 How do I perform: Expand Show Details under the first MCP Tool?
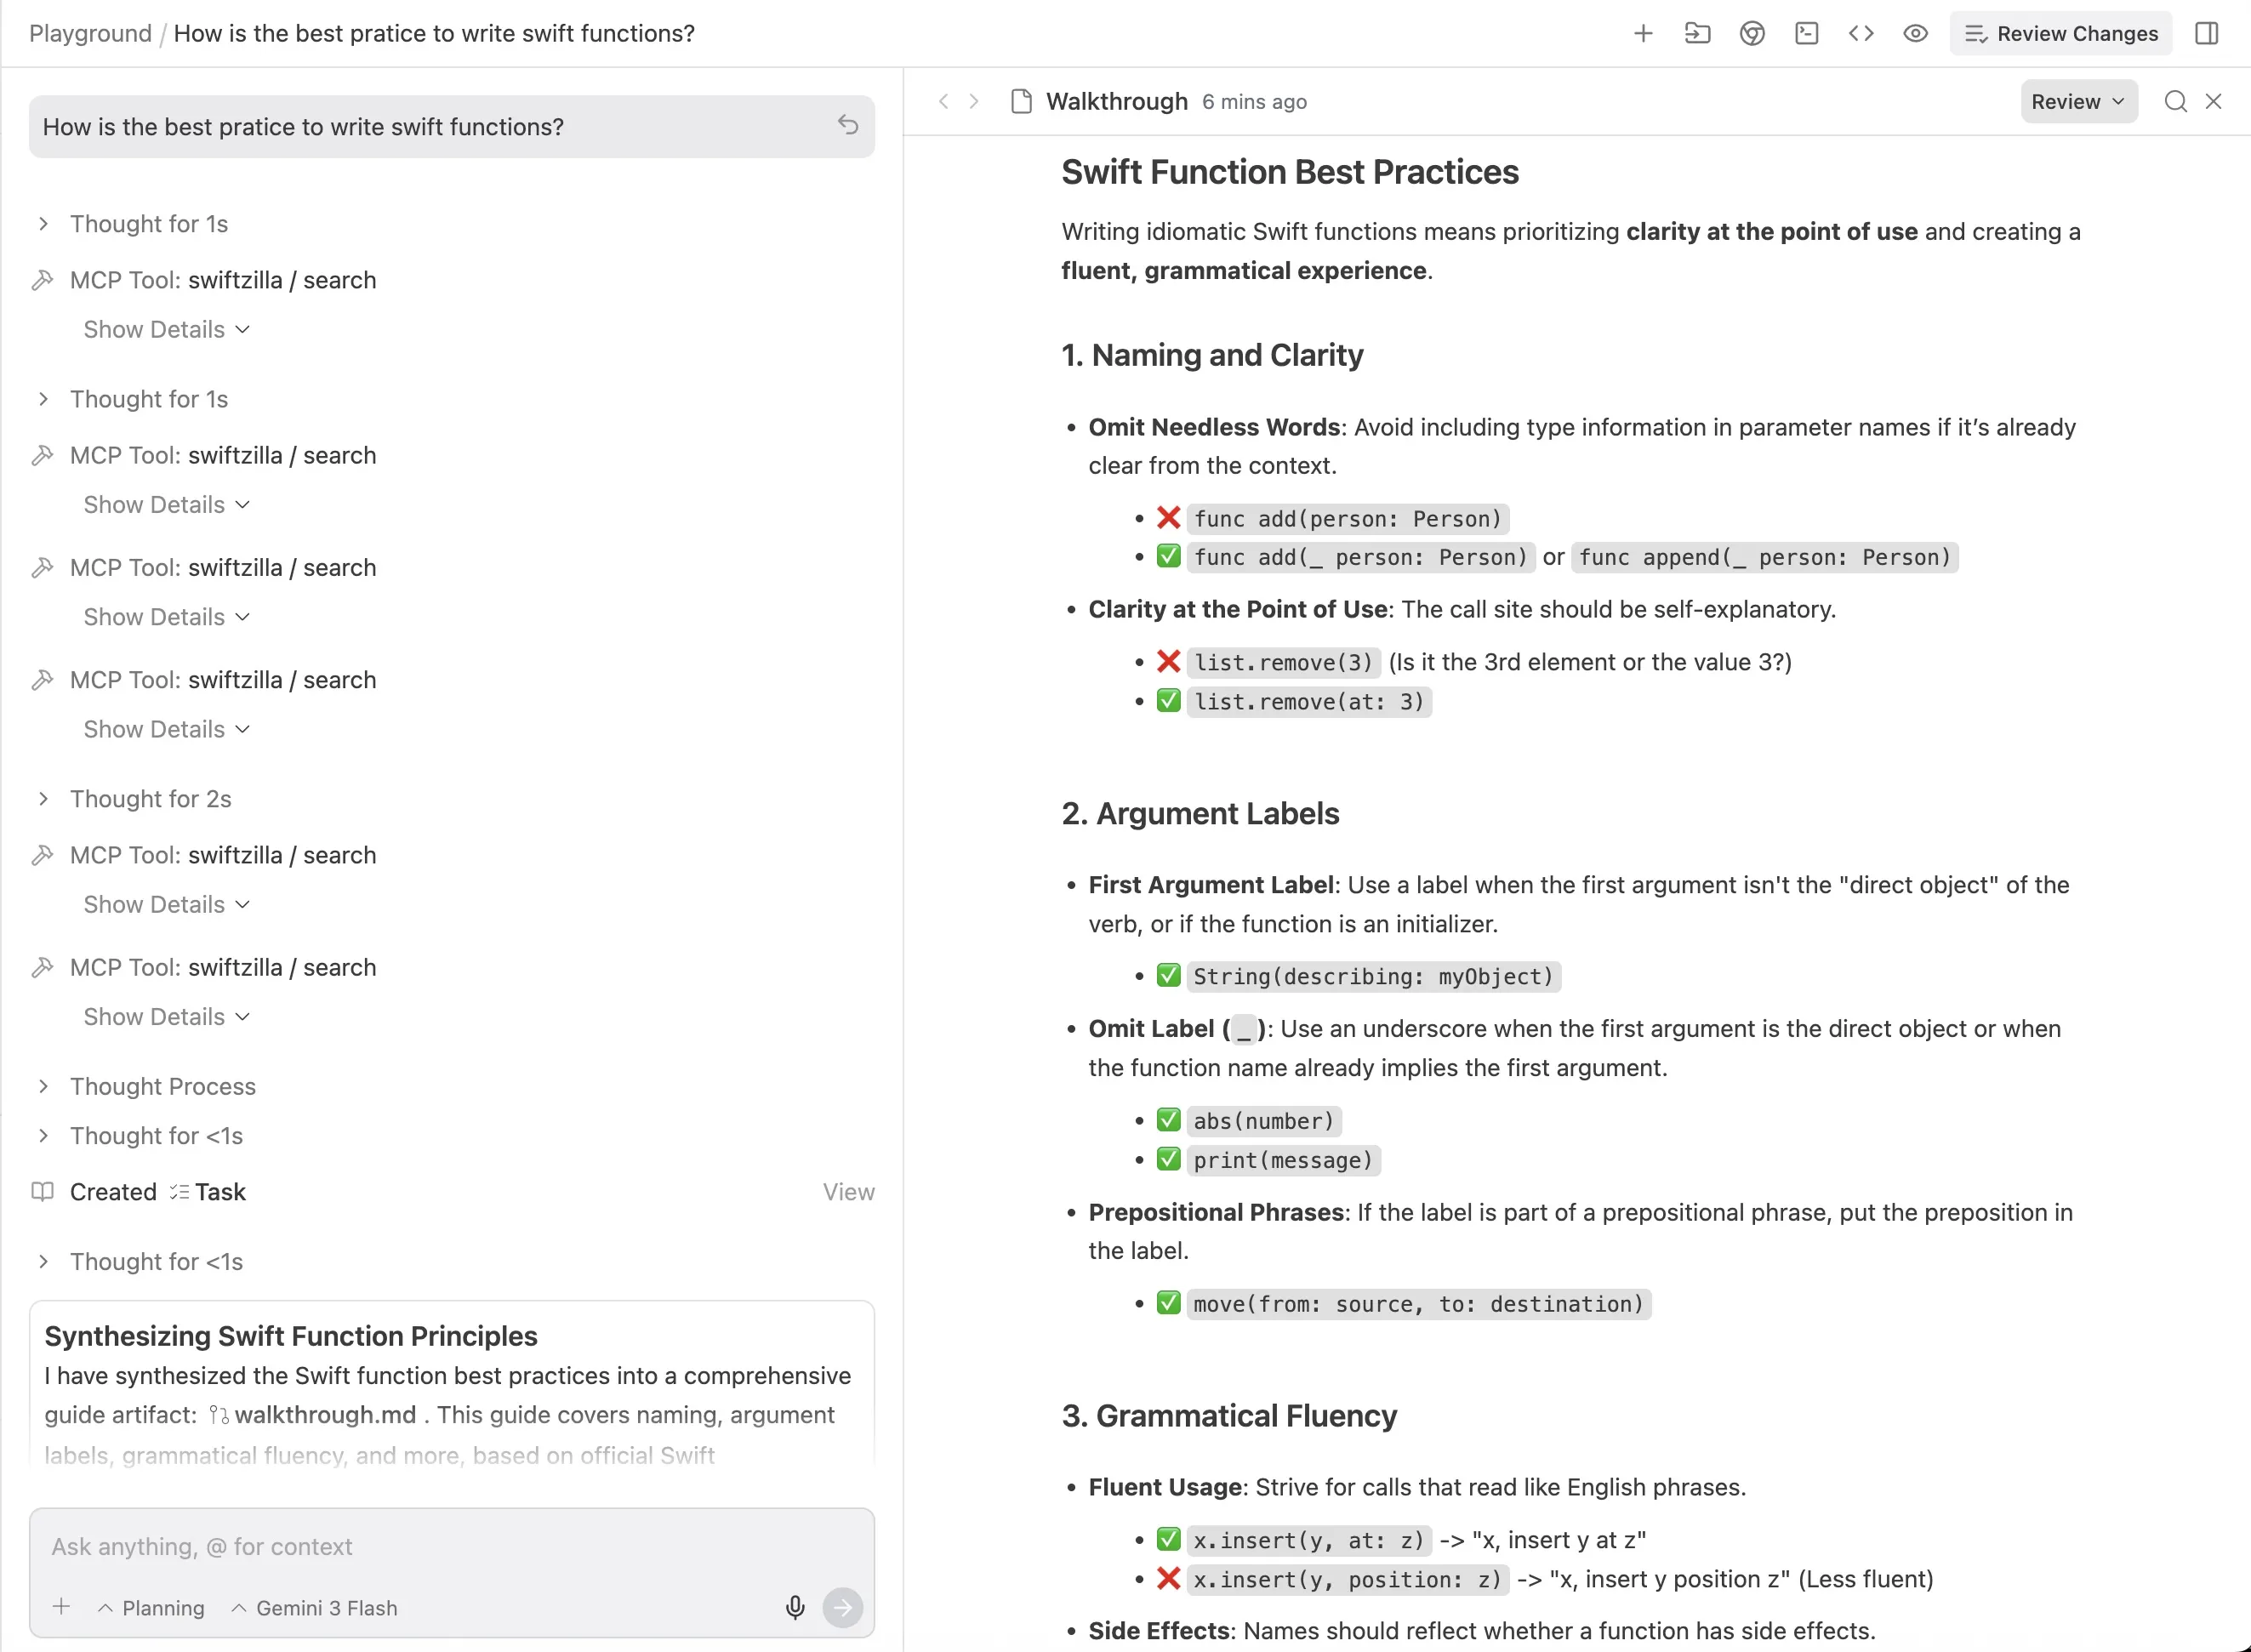click(x=165, y=328)
